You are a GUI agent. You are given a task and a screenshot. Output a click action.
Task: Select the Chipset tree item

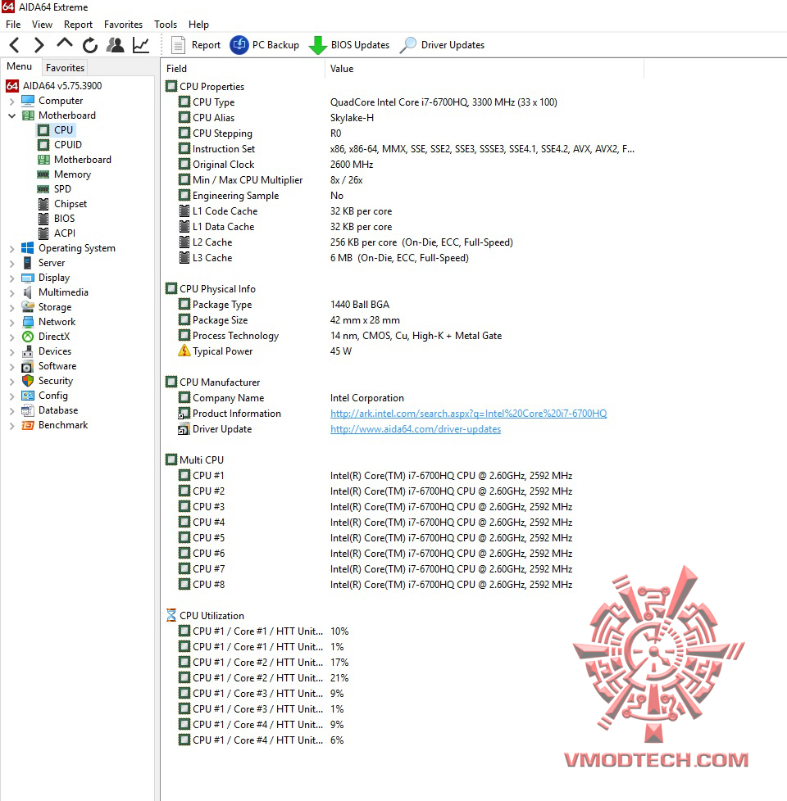(x=71, y=203)
